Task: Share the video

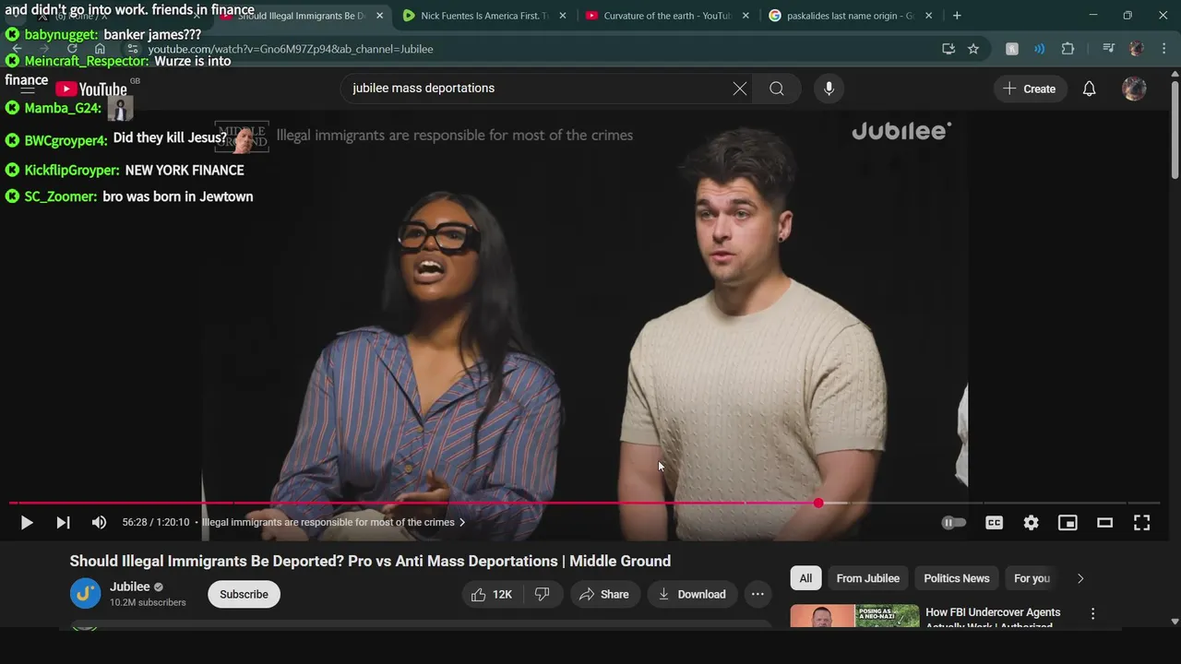Action: tap(603, 594)
